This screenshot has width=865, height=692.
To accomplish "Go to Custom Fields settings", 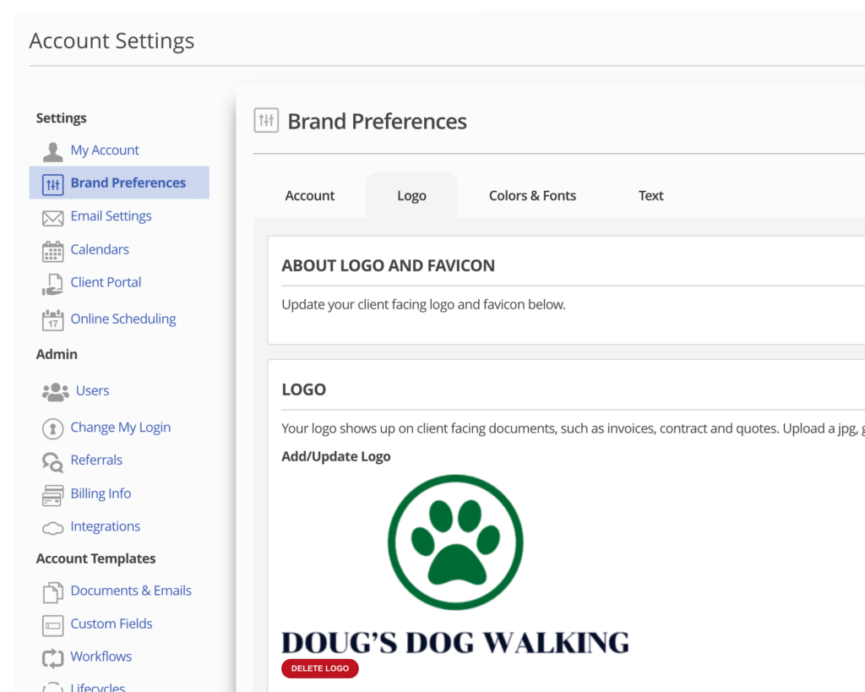I will point(112,624).
